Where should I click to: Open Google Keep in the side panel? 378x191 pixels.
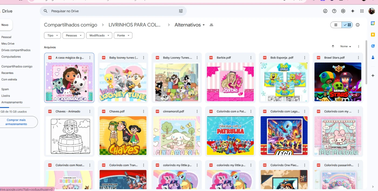click(x=373, y=35)
